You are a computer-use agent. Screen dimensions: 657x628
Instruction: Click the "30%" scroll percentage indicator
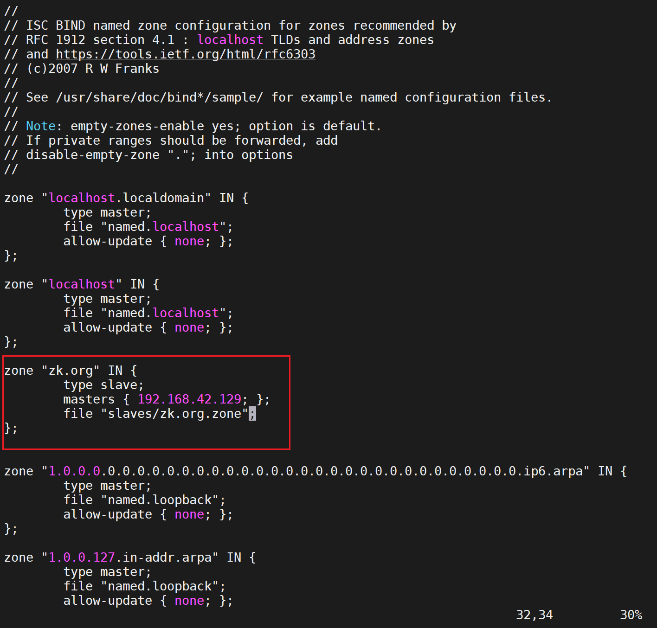pos(631,615)
